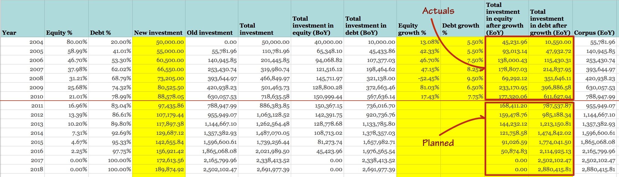Click new investment cell 73,205.00

point(159,78)
